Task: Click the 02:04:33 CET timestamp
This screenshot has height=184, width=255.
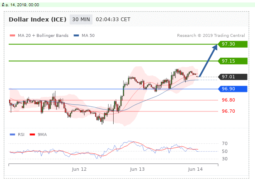Action: coord(113,19)
